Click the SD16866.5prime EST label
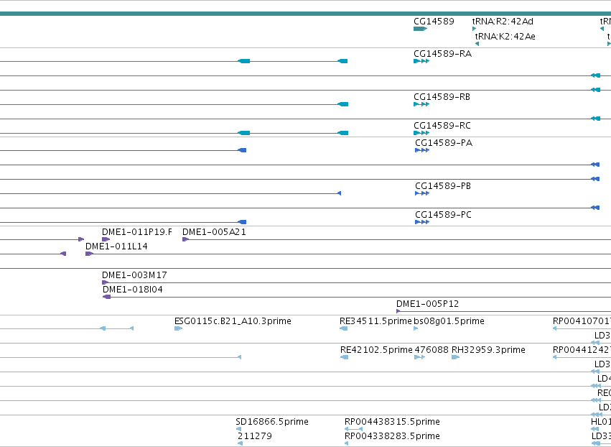Viewport: 611px width, 447px height. click(x=272, y=422)
